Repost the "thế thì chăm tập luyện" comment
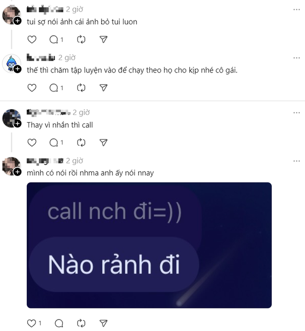The image size is (305, 331). pos(81,88)
